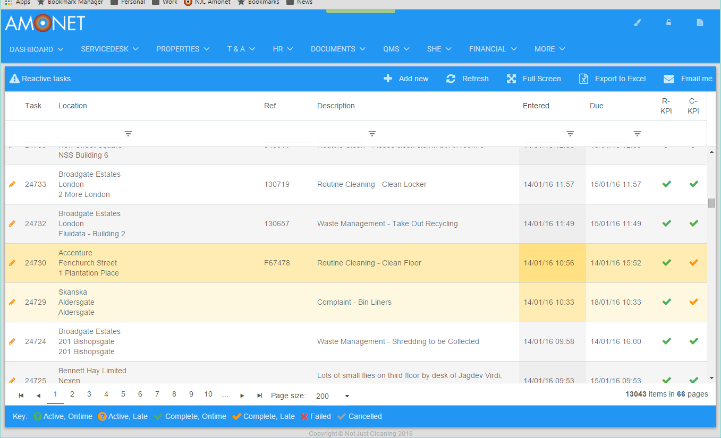Screen dimensions: 721x438
Task: Expand the DASHBOARD menu
Action: click(x=37, y=49)
